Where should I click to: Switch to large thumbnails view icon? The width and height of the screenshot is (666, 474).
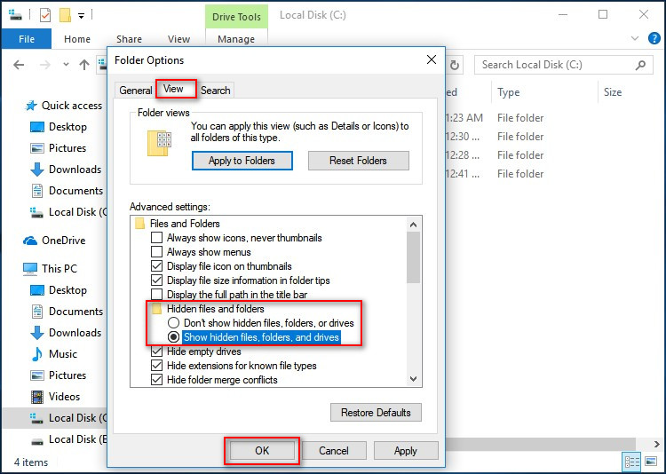pyautogui.click(x=651, y=462)
